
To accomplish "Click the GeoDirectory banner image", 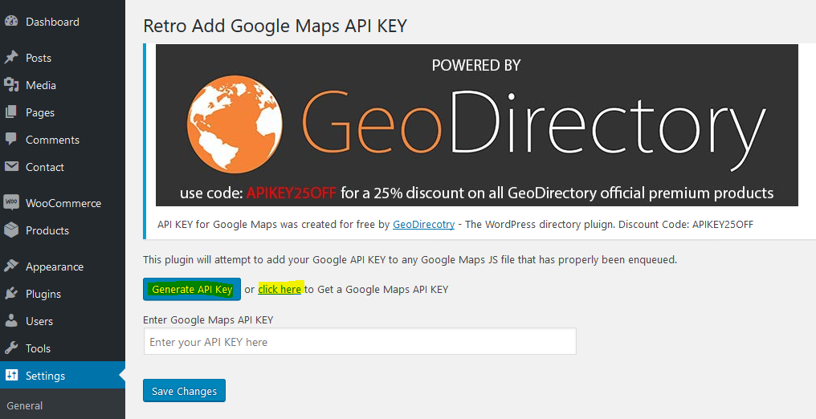I will [x=477, y=124].
